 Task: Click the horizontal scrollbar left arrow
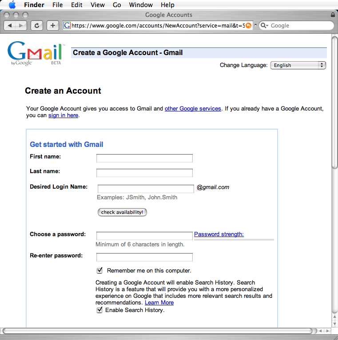click(320, 331)
